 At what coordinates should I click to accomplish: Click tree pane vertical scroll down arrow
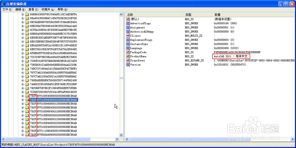(121, 135)
